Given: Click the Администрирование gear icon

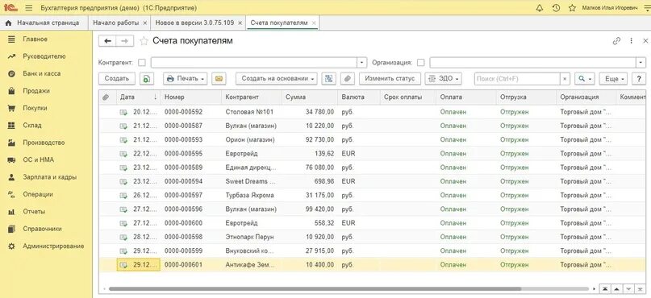Looking at the screenshot, I should pos(11,246).
